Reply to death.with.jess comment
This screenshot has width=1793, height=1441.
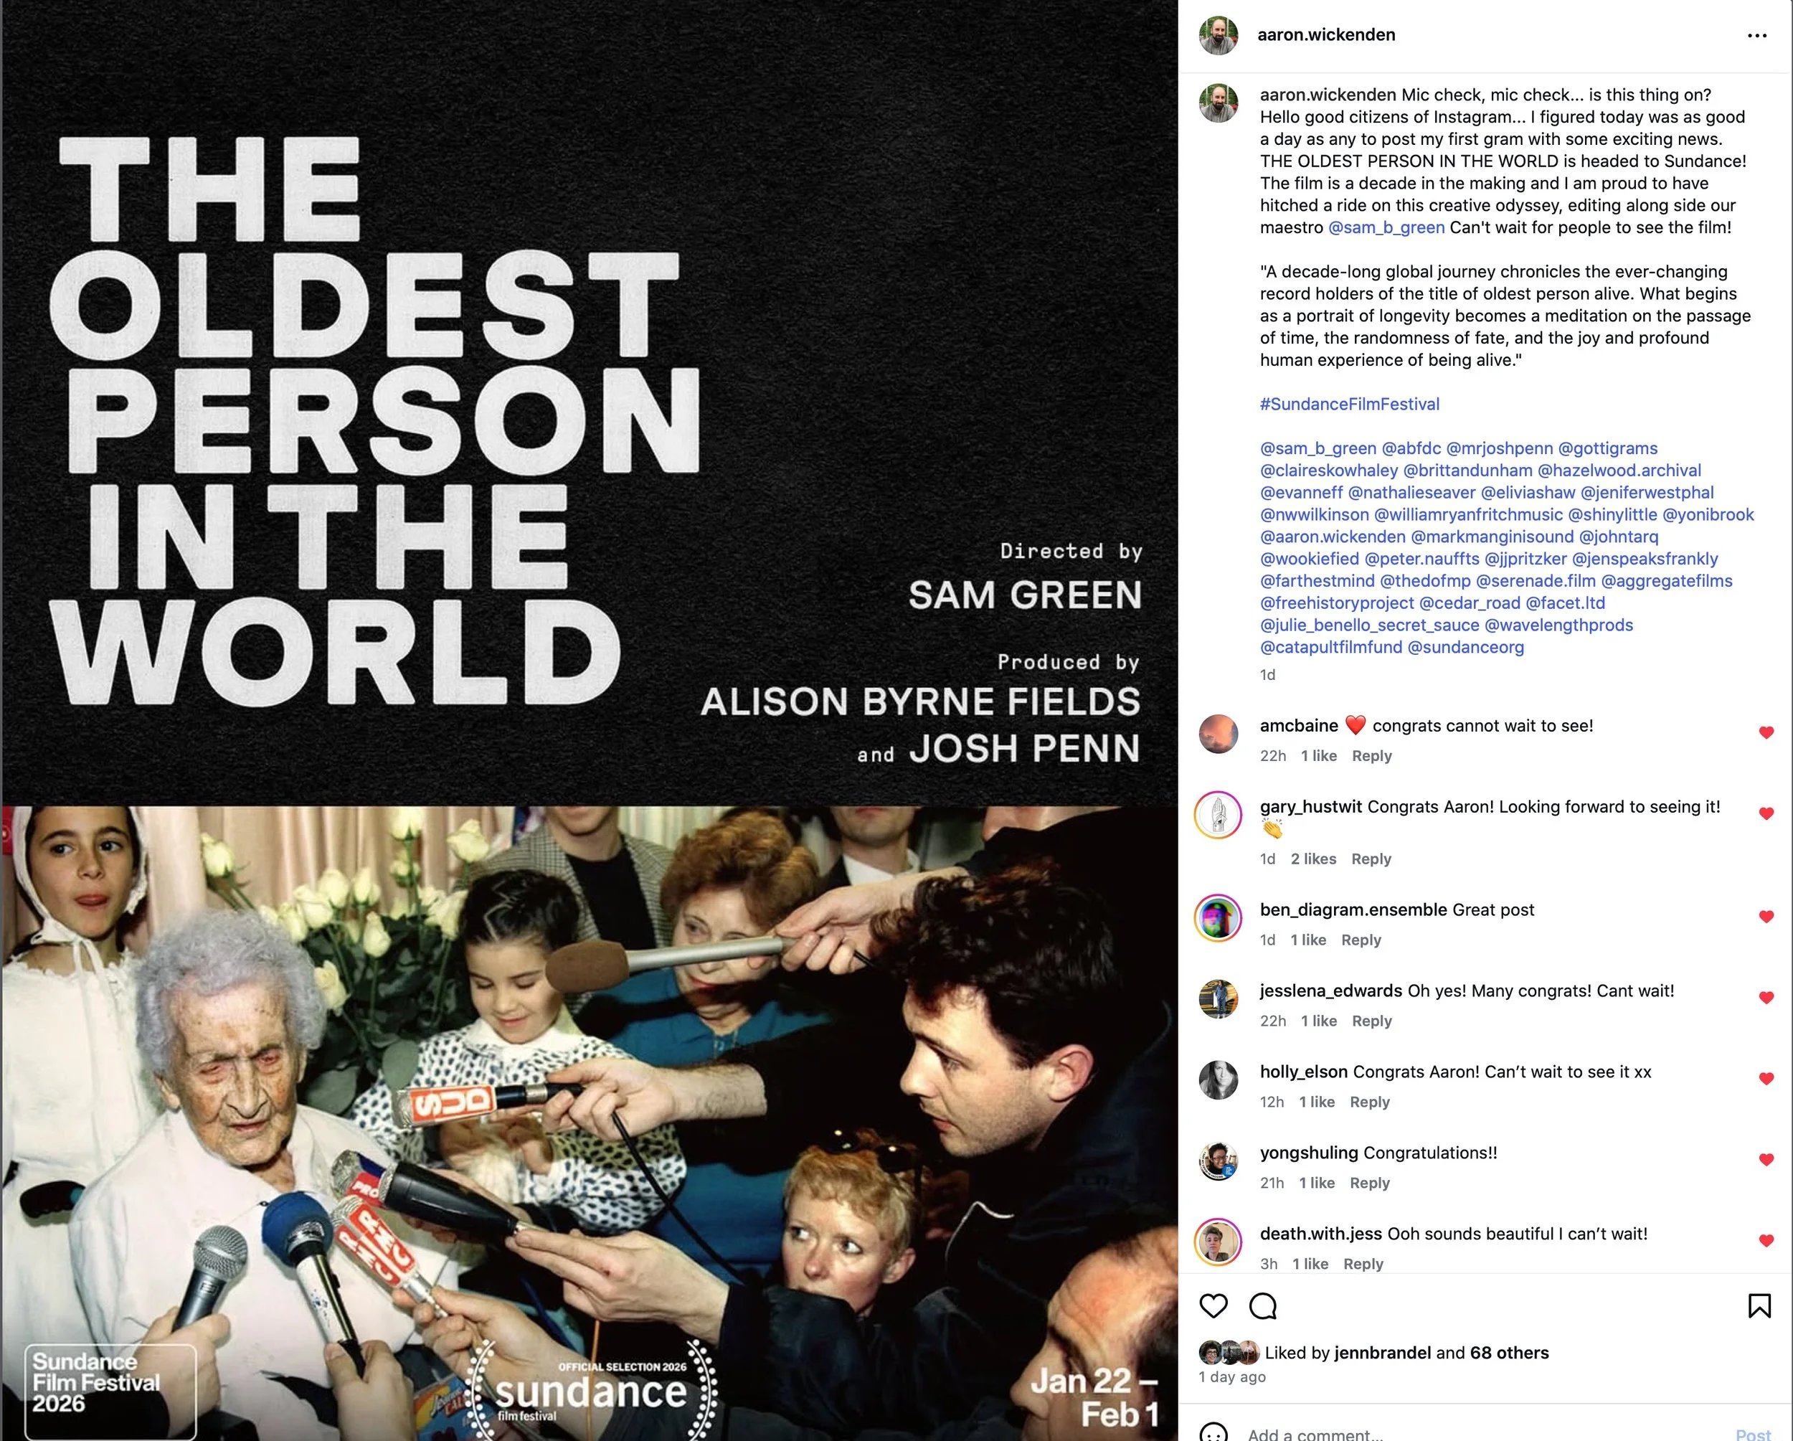pos(1363,1263)
